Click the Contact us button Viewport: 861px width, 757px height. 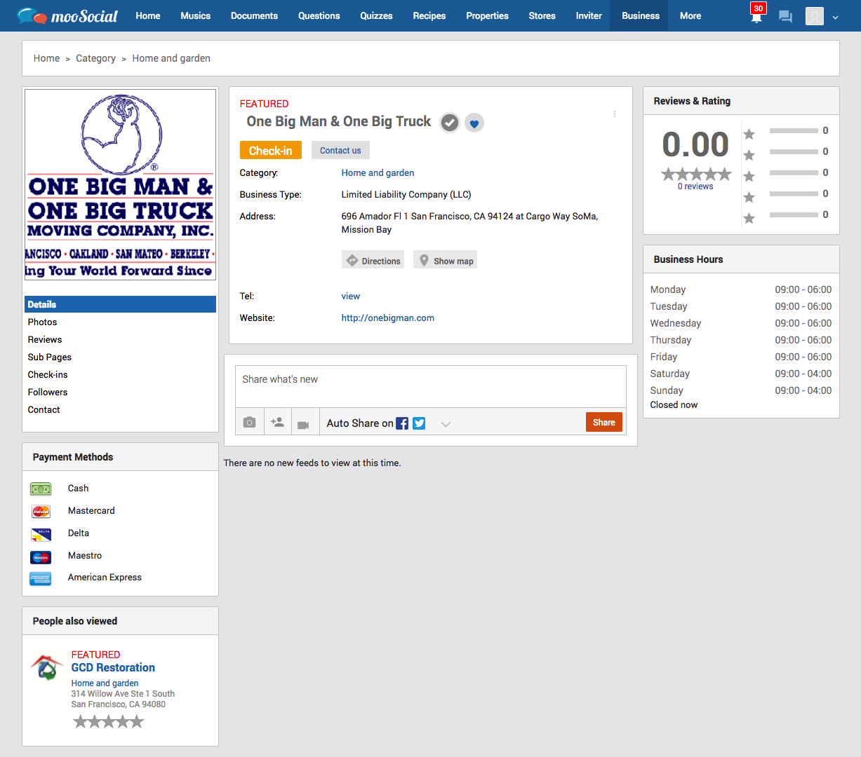(x=340, y=151)
